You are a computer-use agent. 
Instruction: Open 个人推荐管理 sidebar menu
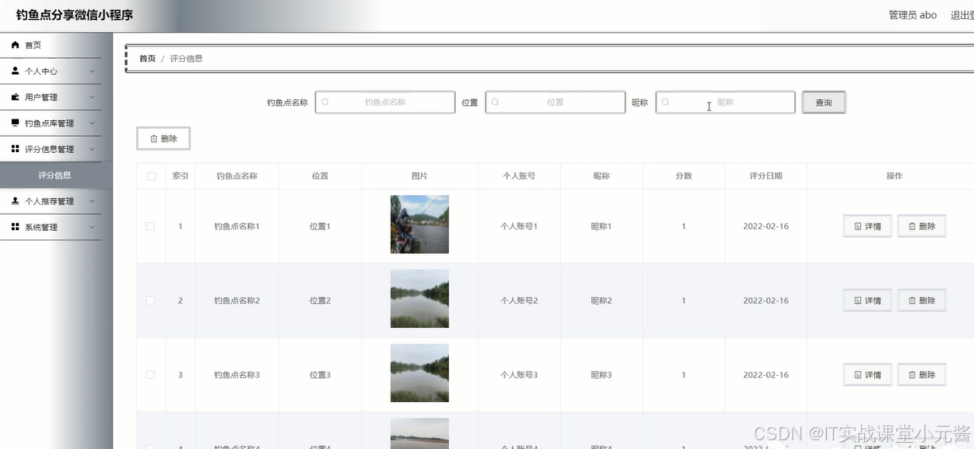(x=51, y=201)
